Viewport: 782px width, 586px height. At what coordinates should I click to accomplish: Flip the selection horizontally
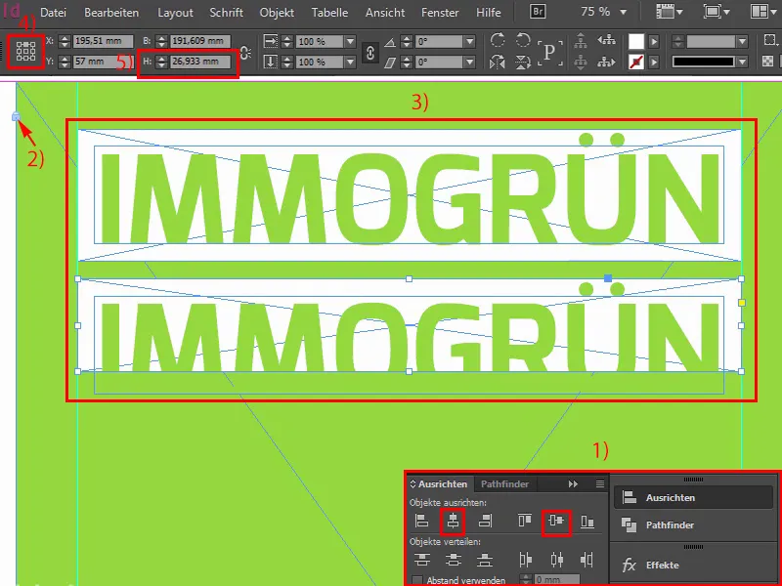click(x=498, y=63)
